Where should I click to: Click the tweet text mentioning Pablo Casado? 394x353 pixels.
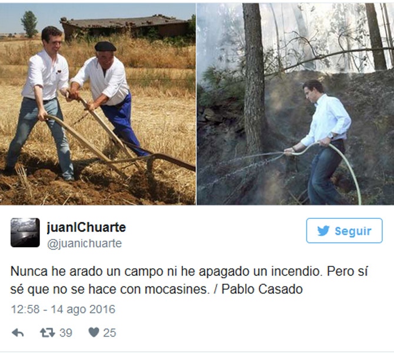tap(189, 280)
